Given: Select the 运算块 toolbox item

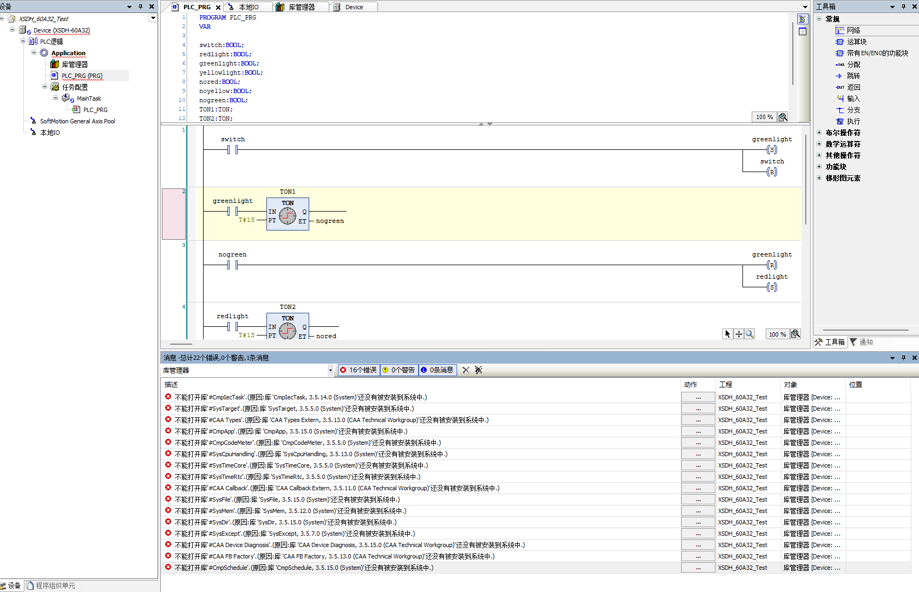Looking at the screenshot, I should [856, 42].
